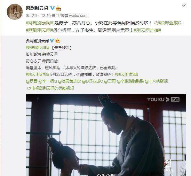Click the crown membership icon beside the author name
This screenshot has height=176, width=191.
[58, 8]
